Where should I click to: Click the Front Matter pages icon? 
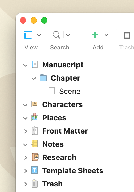point(35,131)
